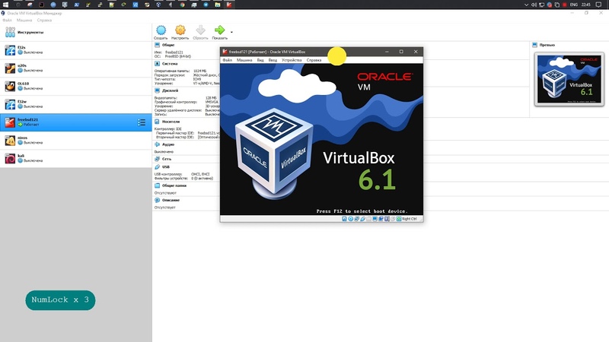Click the Сбросить down-arrow toolbar icon

pos(200,30)
